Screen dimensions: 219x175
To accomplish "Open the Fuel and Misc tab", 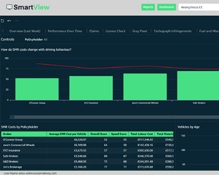I will [209, 31].
